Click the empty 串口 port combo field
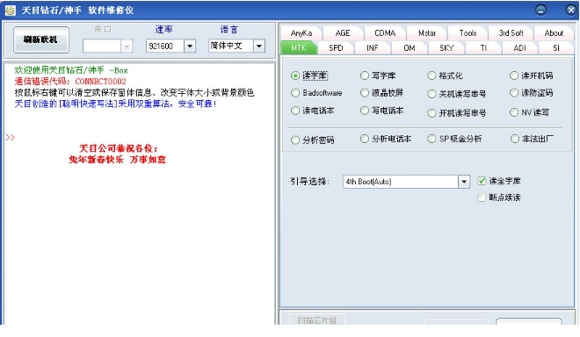The width and height of the screenshot is (580, 337). click(x=102, y=47)
